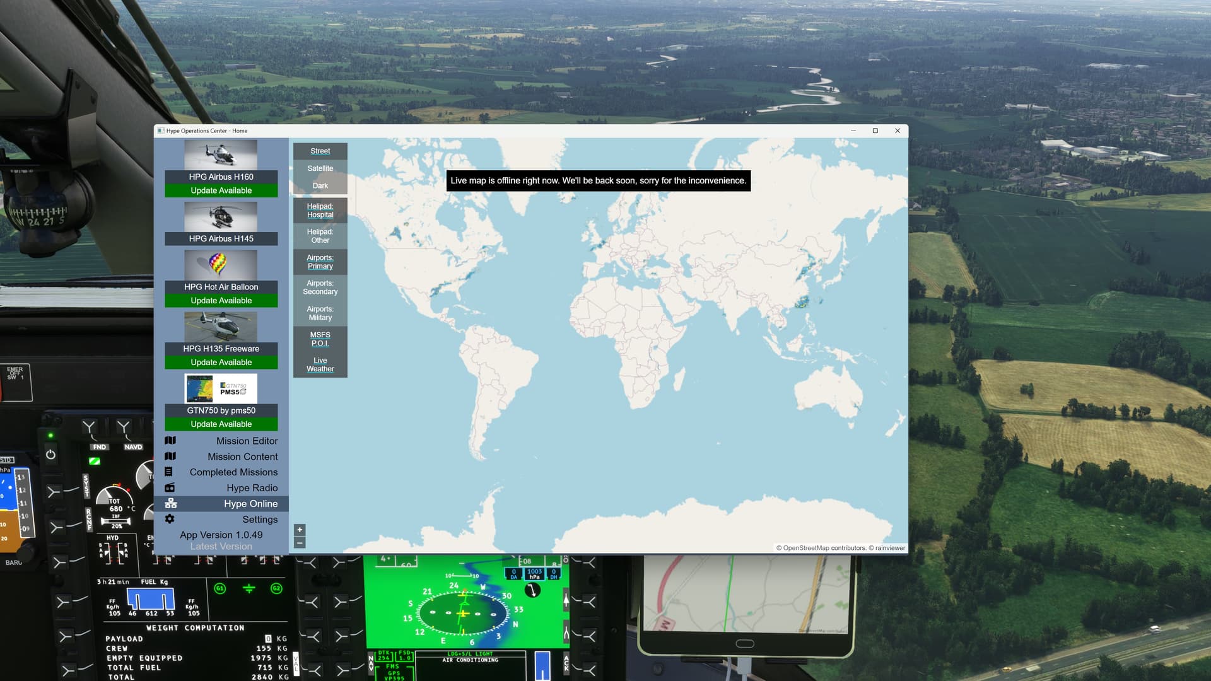View Completed Missions
The height and width of the screenshot is (681, 1211).
point(233,472)
